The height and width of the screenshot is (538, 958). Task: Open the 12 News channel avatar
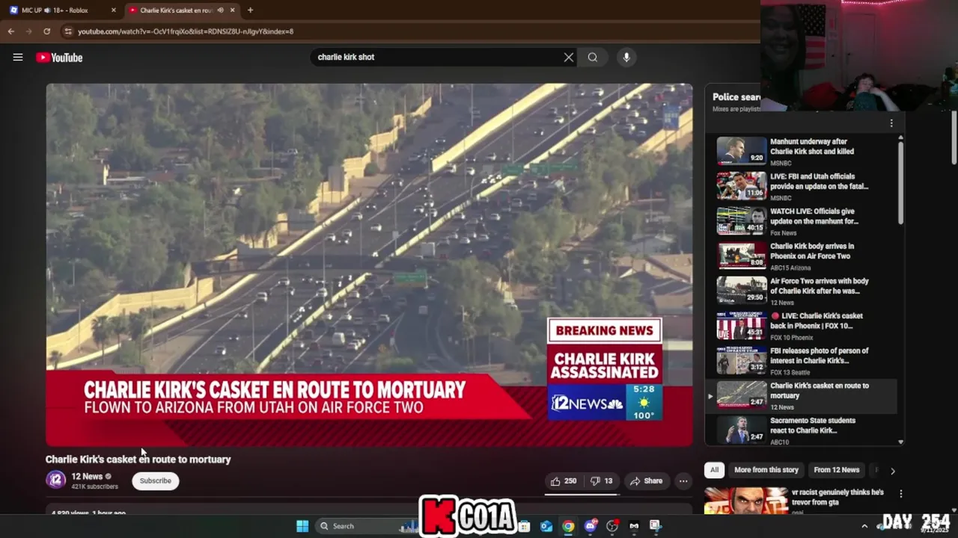point(56,480)
